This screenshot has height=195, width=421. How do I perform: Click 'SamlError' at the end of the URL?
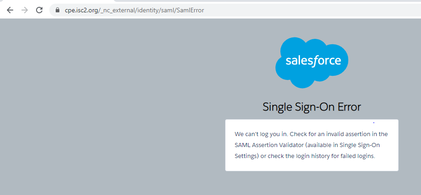tap(189, 10)
